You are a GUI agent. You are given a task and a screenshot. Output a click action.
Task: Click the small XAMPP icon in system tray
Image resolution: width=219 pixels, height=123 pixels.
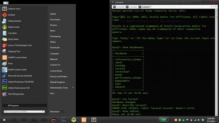click(x=176, y=120)
